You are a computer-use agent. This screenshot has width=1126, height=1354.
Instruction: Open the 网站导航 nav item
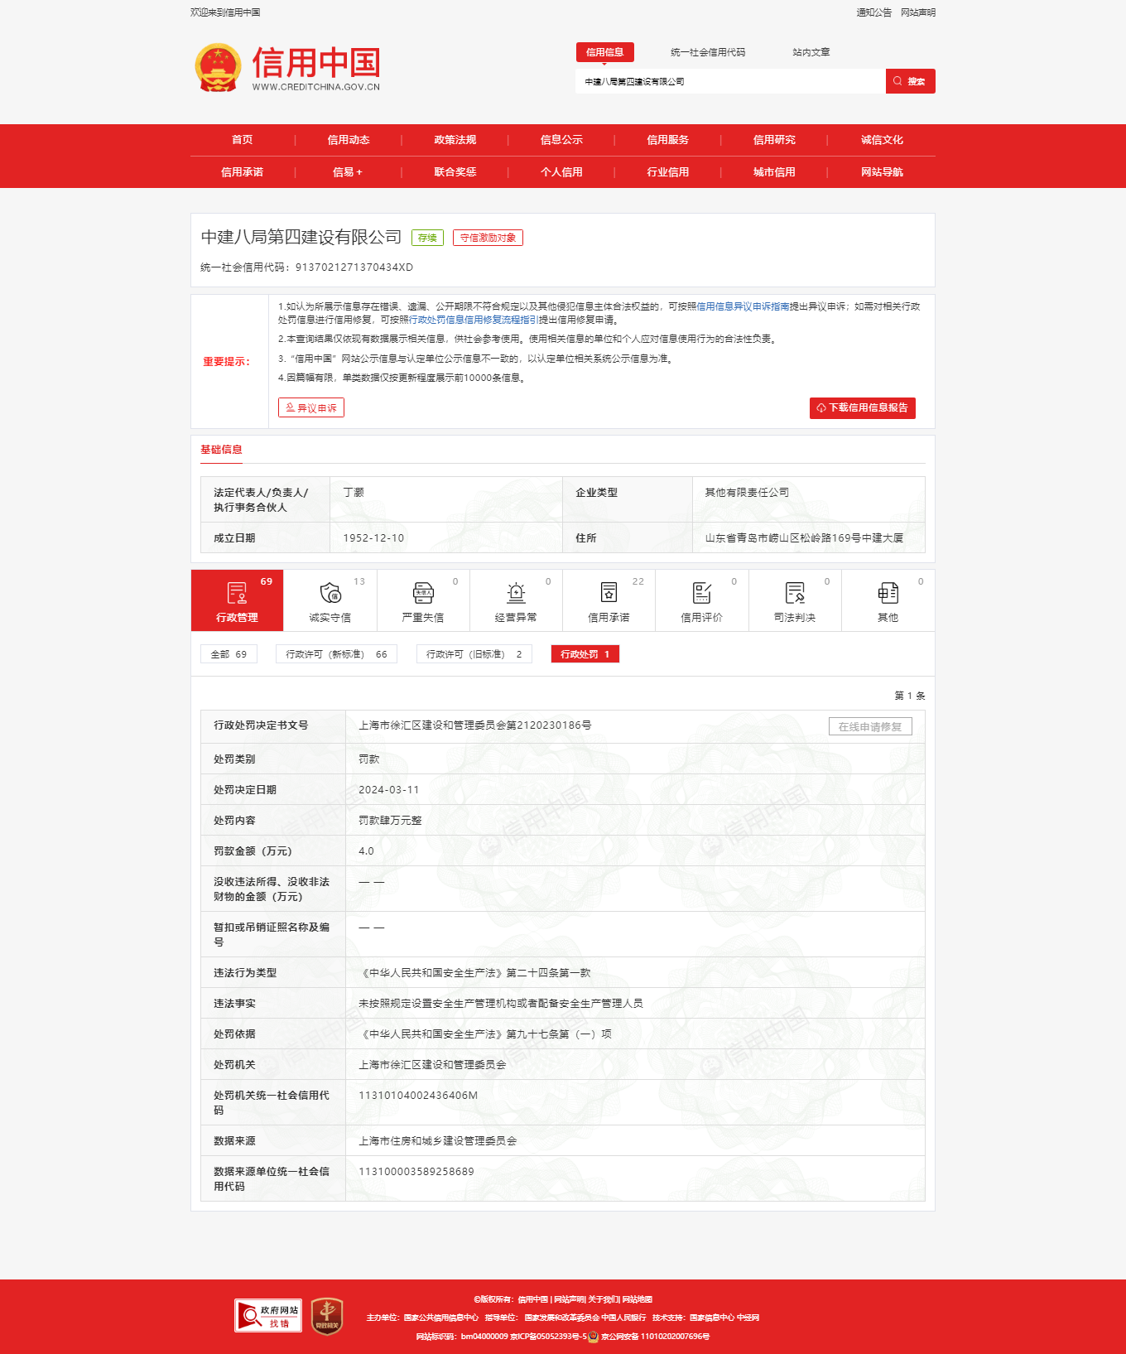coord(882,172)
